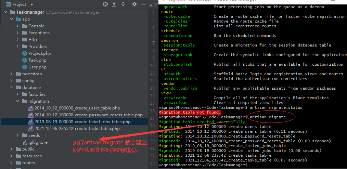Click PHP icon of create_password_resets_table.php
Viewport: 347px width, 169px height.
(x=31, y=115)
